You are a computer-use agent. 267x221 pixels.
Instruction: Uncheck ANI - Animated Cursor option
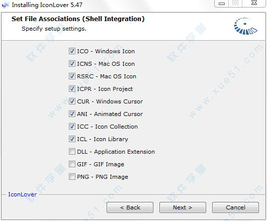pos(72,114)
